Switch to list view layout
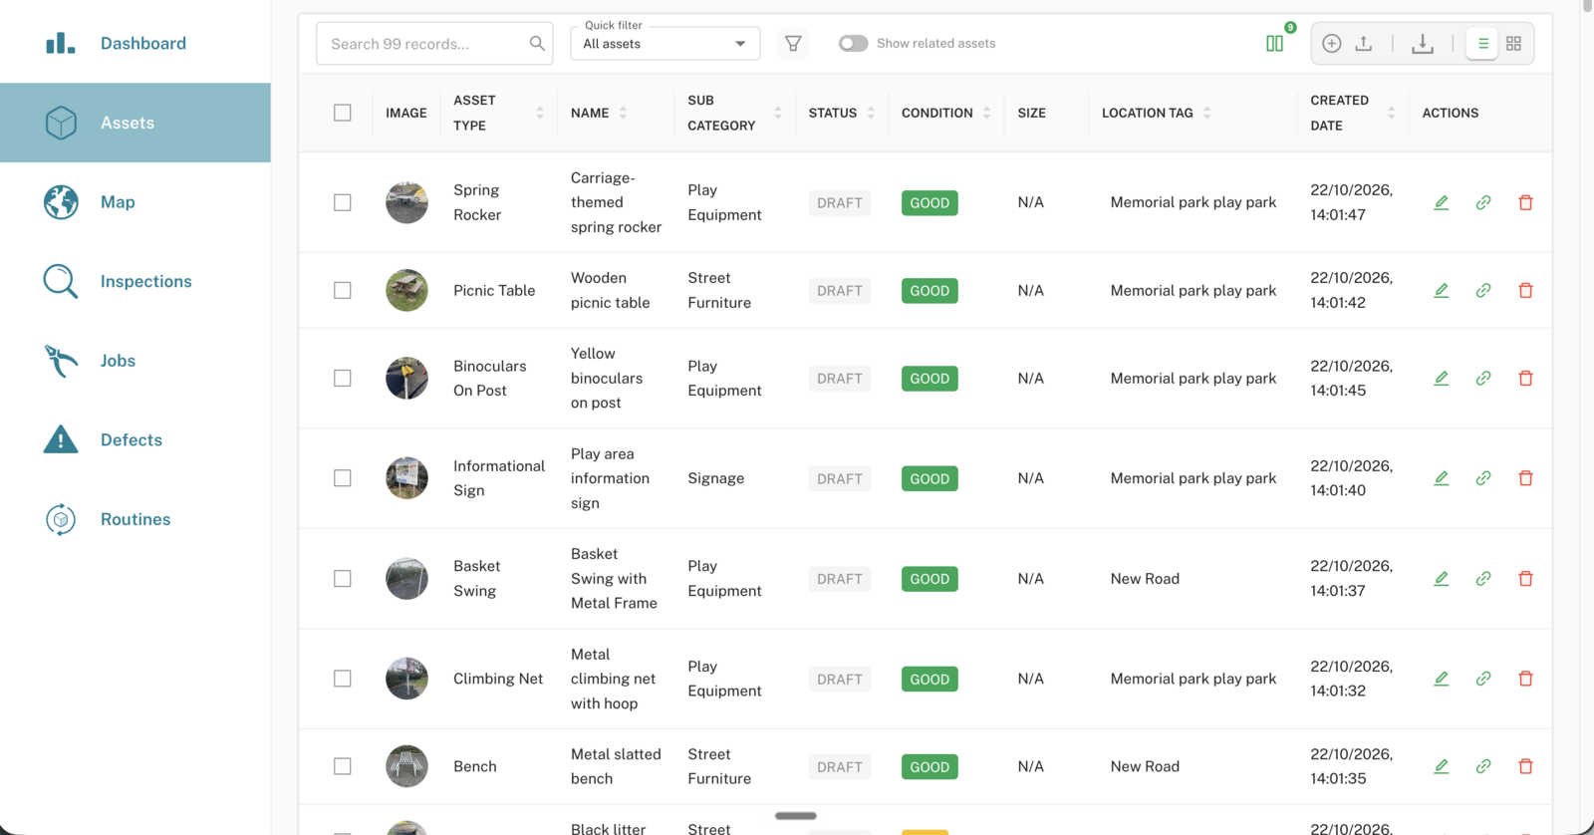Image resolution: width=1594 pixels, height=835 pixels. pos(1482,43)
